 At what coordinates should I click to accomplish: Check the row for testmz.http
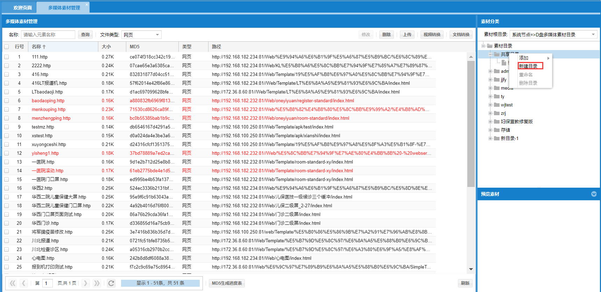click(6, 127)
